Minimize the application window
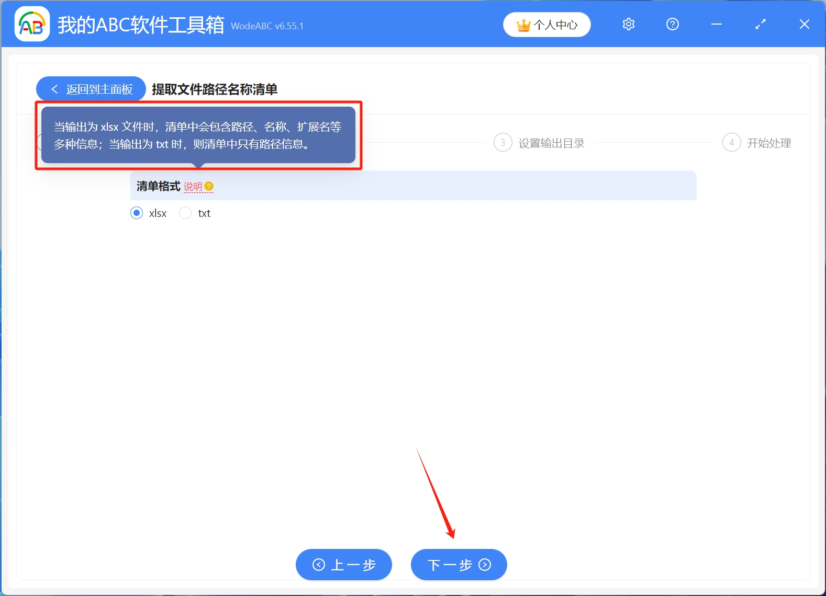This screenshot has height=596, width=826. click(x=717, y=24)
